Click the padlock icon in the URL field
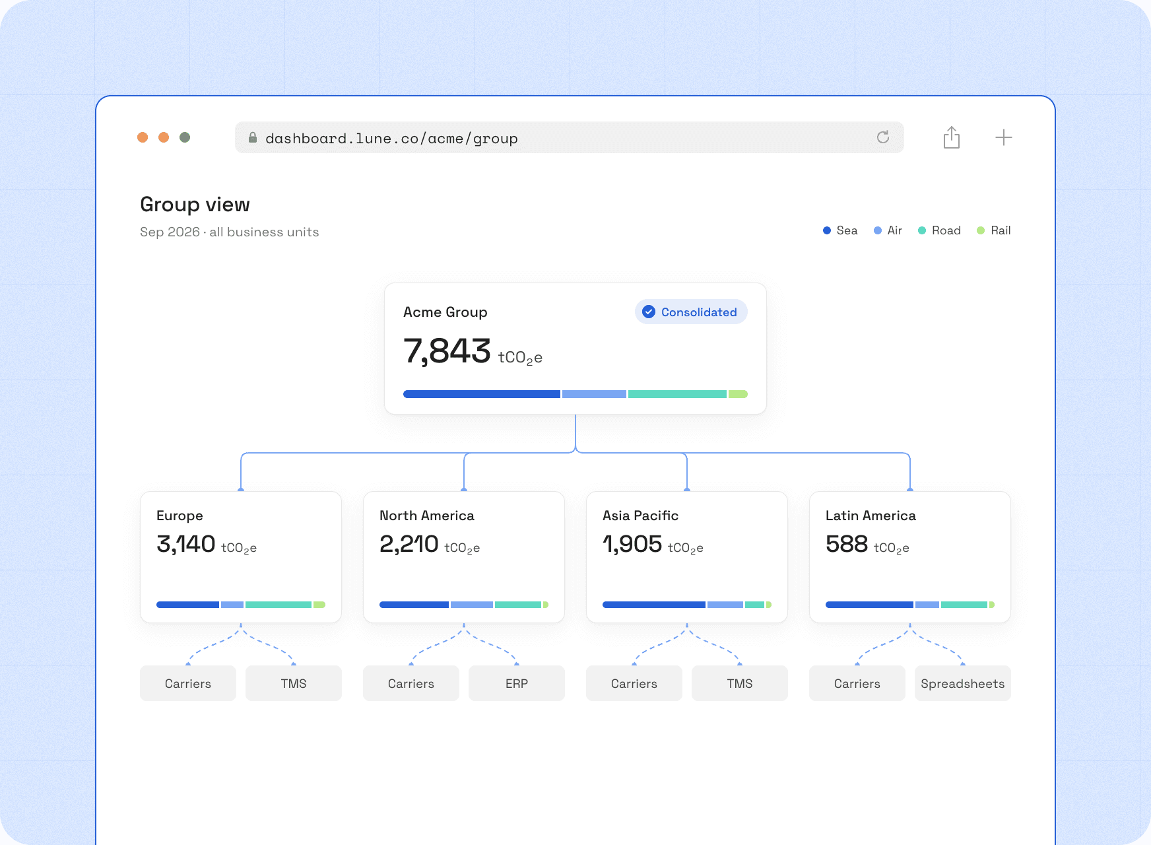Screen dimensions: 1151x845 pyautogui.click(x=252, y=137)
